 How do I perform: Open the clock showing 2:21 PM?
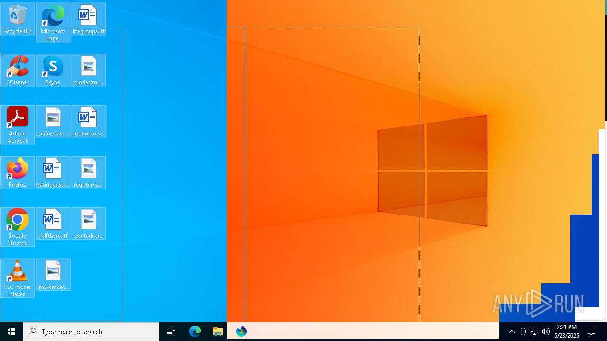pos(567,332)
